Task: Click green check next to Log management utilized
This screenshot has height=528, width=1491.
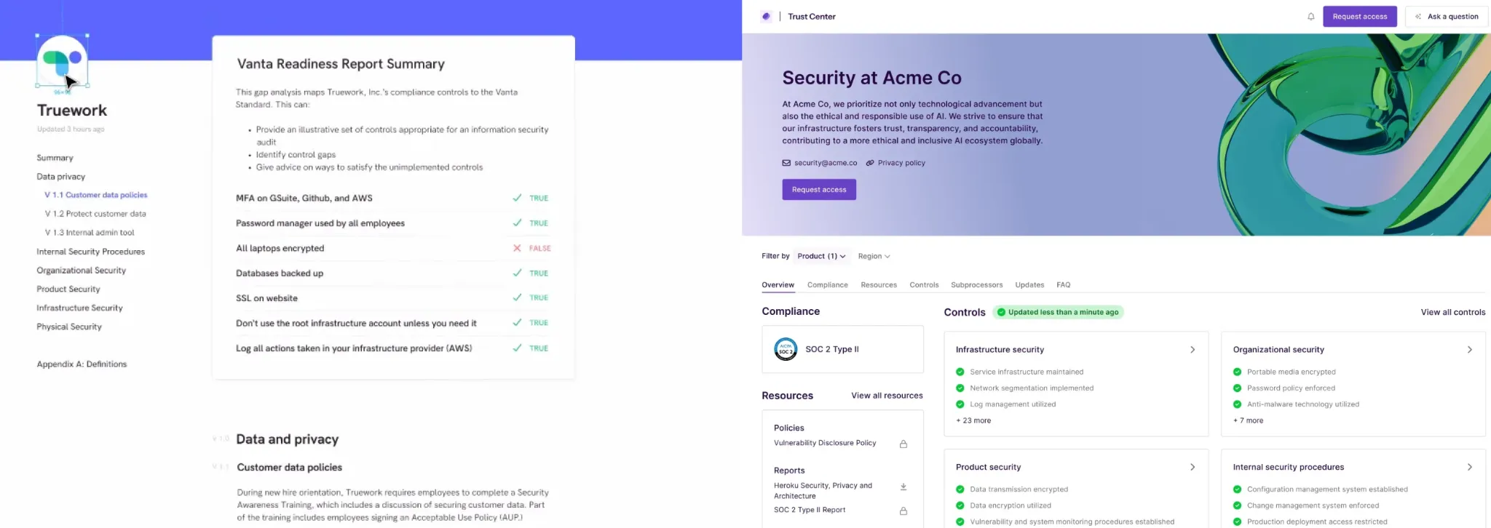Action: pos(960,404)
